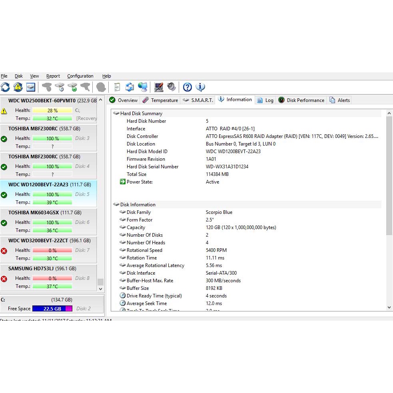Click the blue question mark Help icon

click(x=188, y=87)
